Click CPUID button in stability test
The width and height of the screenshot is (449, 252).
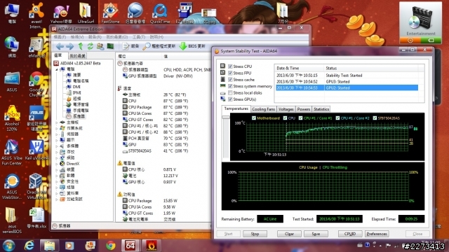pos(350,234)
